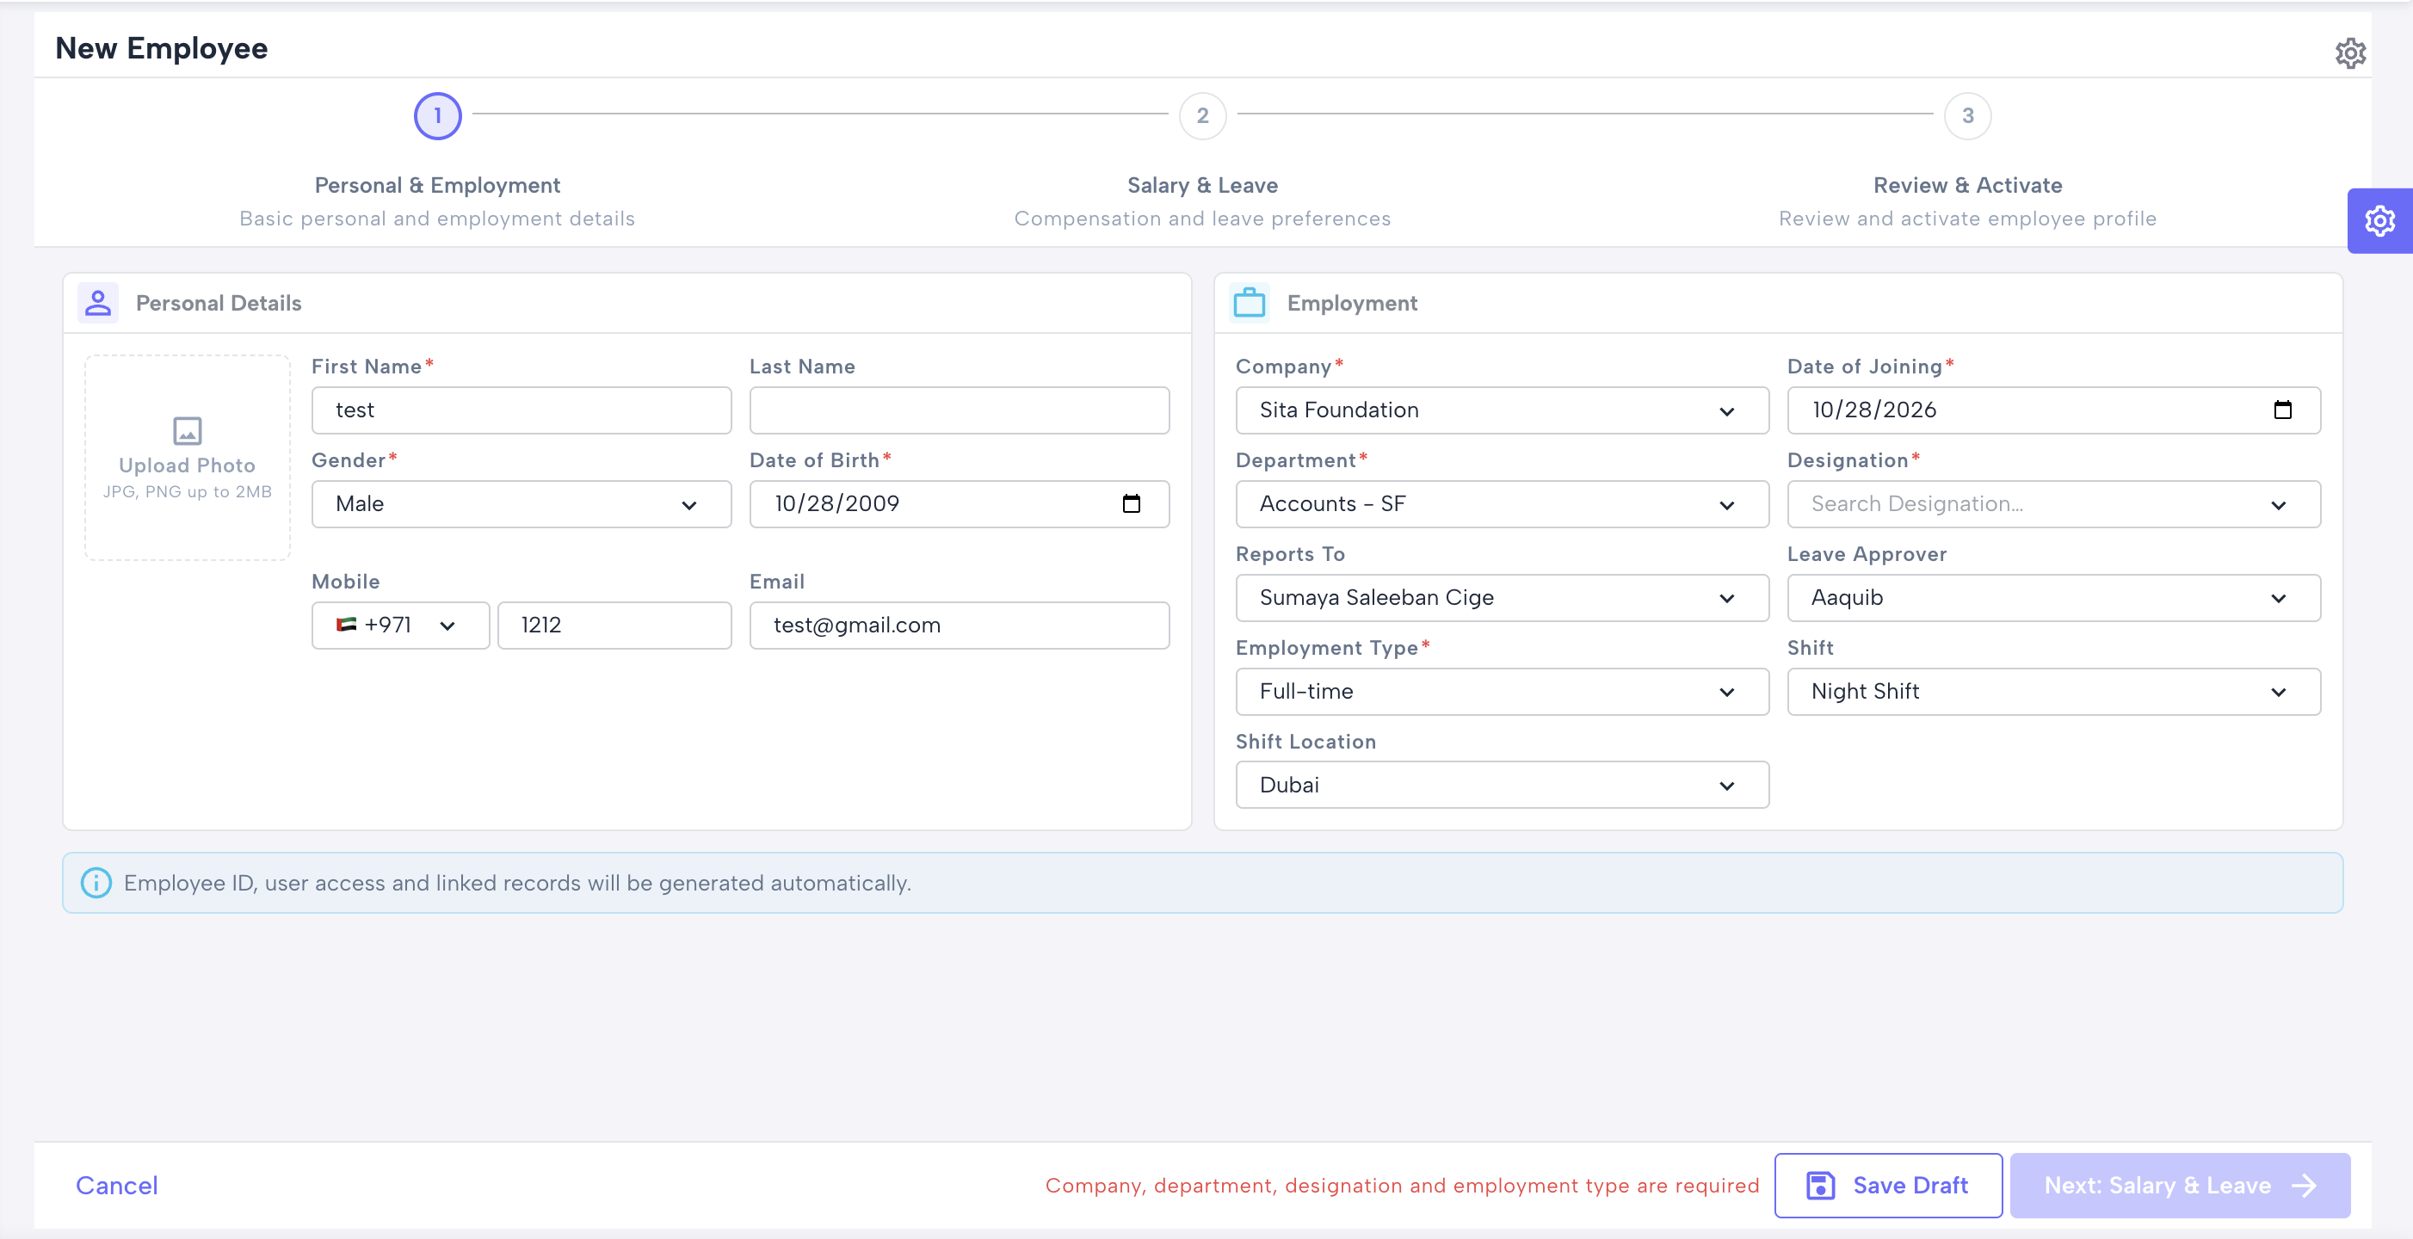
Task: Expand the Gender dropdown showing Male
Action: (521, 504)
